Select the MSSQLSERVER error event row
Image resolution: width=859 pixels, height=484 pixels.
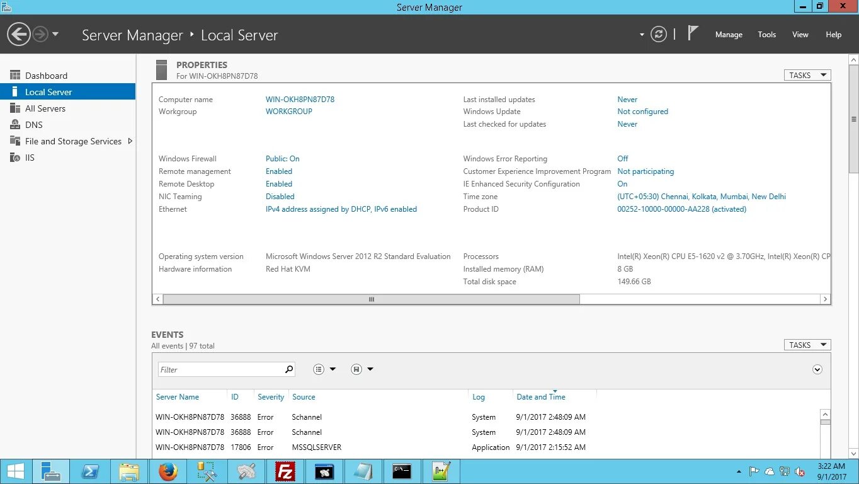pos(486,447)
